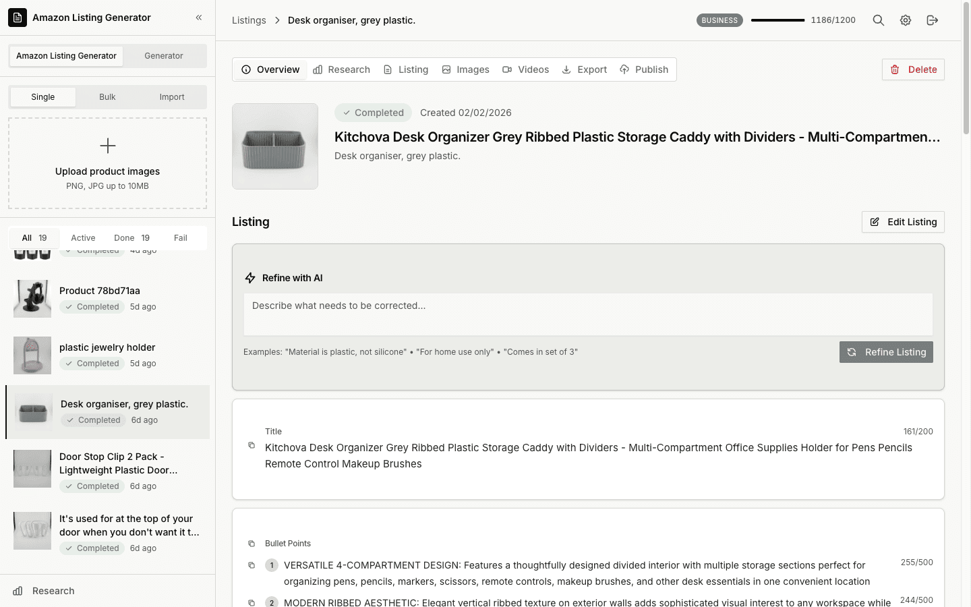Copy bullet point 1 with its copy icon
Screen dimensions: 971x607
[x=252, y=565]
